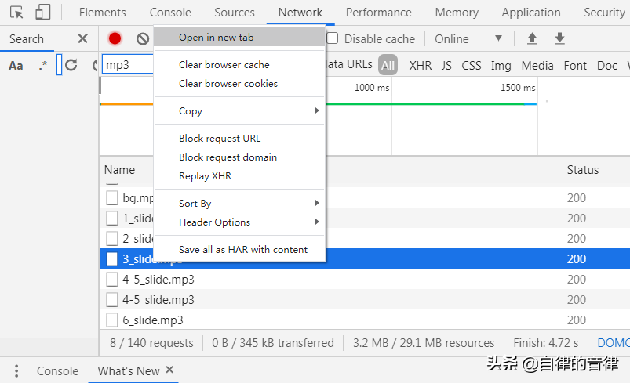
Task: Click the mp3 filter text field
Action: click(127, 65)
